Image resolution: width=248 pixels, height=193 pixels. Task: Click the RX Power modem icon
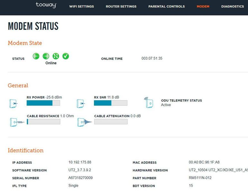click(14, 103)
